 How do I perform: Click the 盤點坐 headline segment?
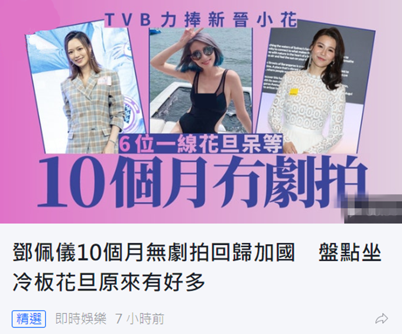[350, 253]
